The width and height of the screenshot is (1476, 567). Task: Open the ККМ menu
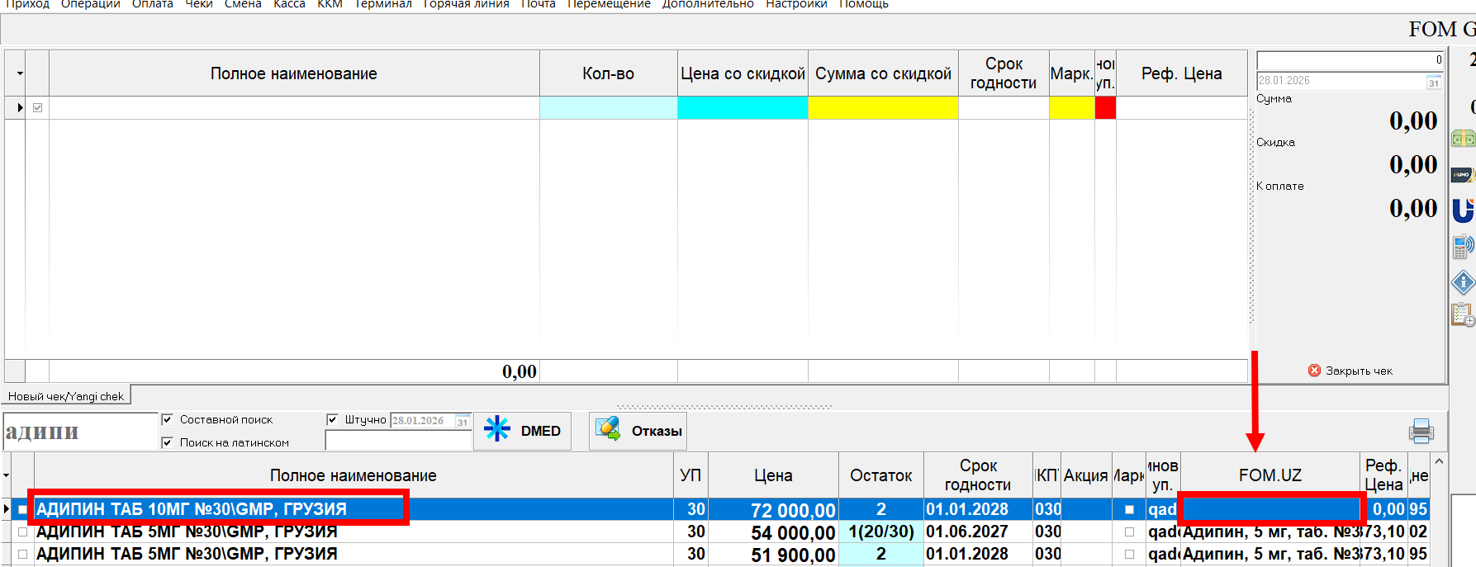pos(330,4)
